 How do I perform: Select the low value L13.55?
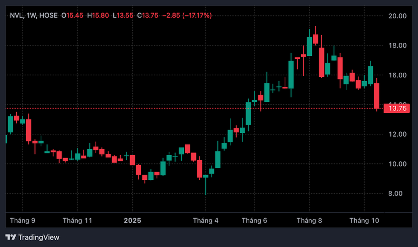123,15
